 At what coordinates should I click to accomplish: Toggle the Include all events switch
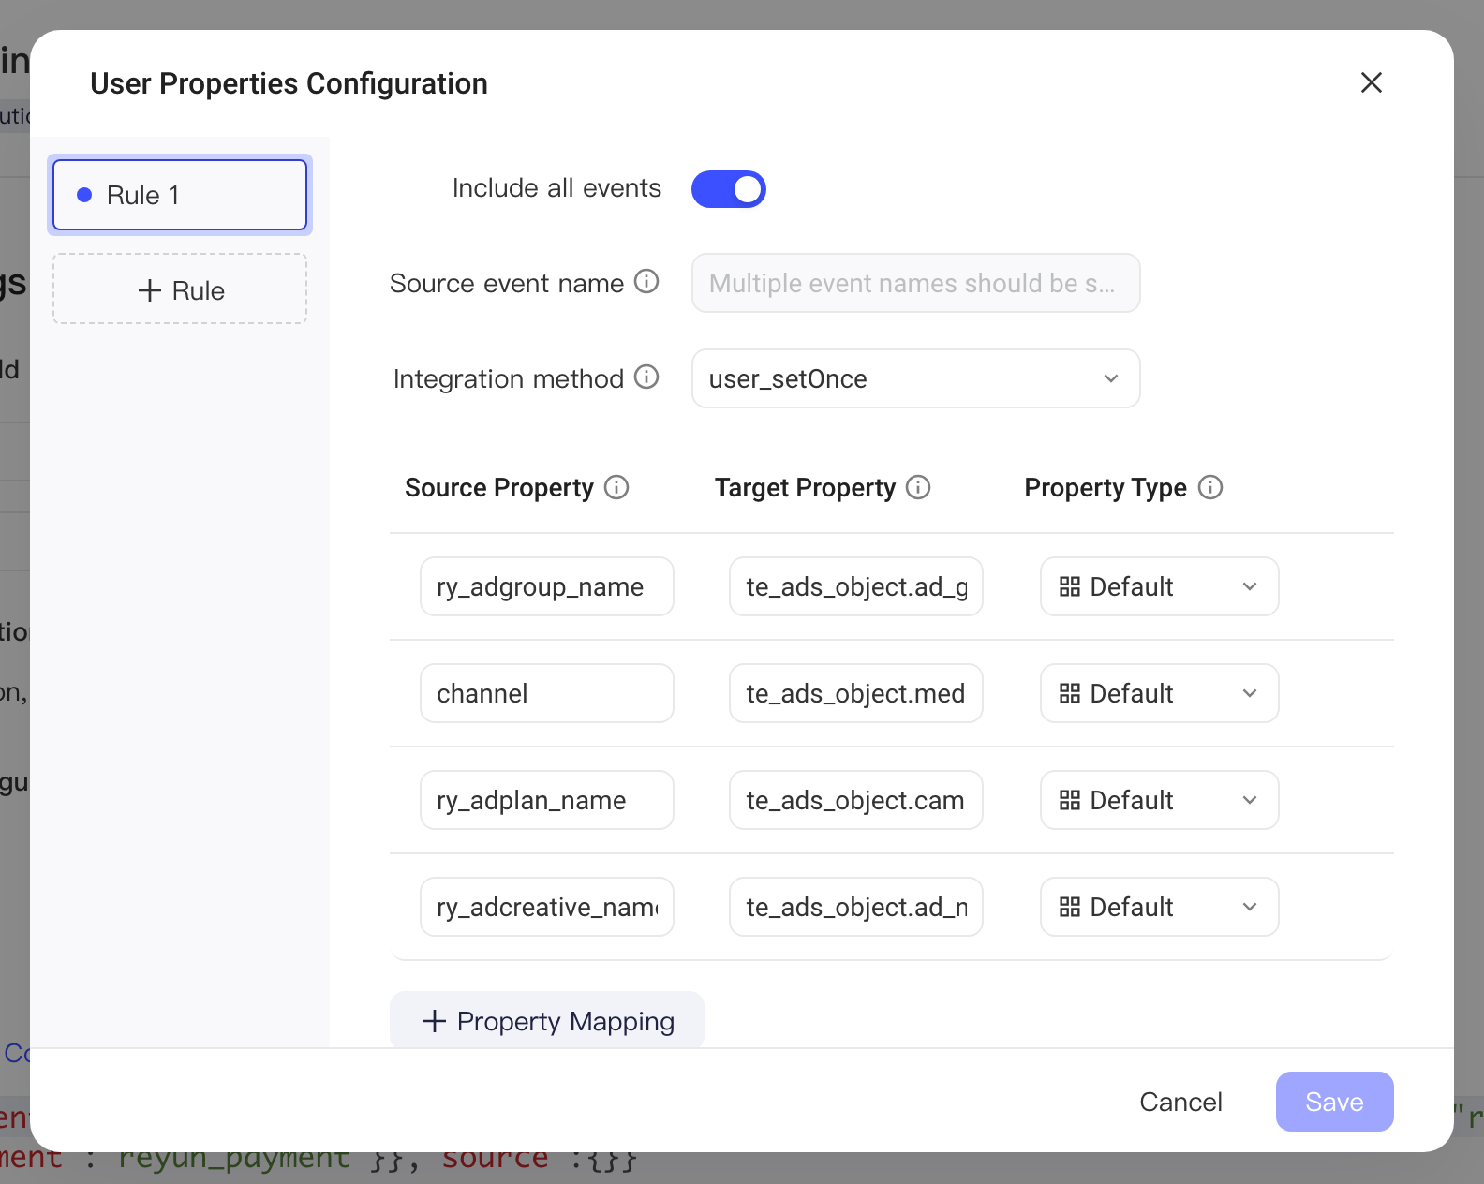[729, 189]
